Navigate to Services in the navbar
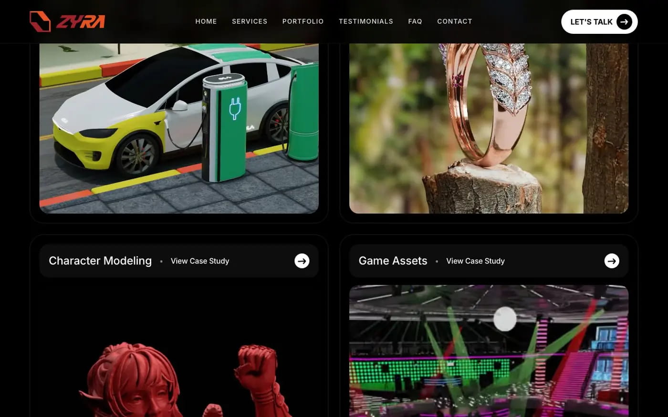The width and height of the screenshot is (668, 417). [x=250, y=21]
